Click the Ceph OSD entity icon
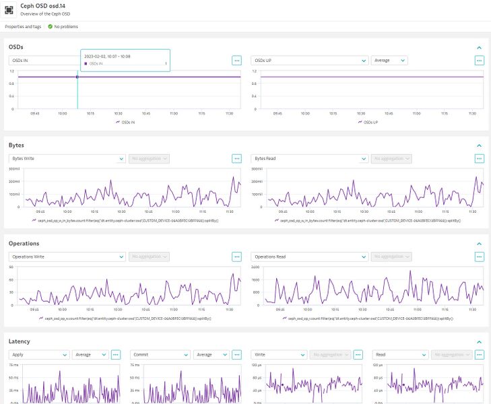 9,9
